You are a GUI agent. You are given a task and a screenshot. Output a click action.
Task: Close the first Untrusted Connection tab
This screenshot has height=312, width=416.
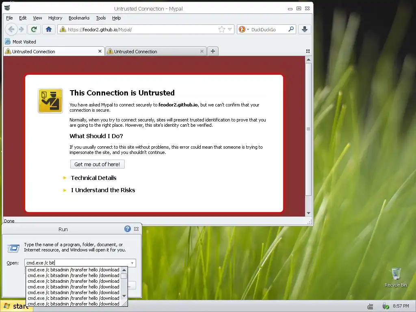[100, 51]
